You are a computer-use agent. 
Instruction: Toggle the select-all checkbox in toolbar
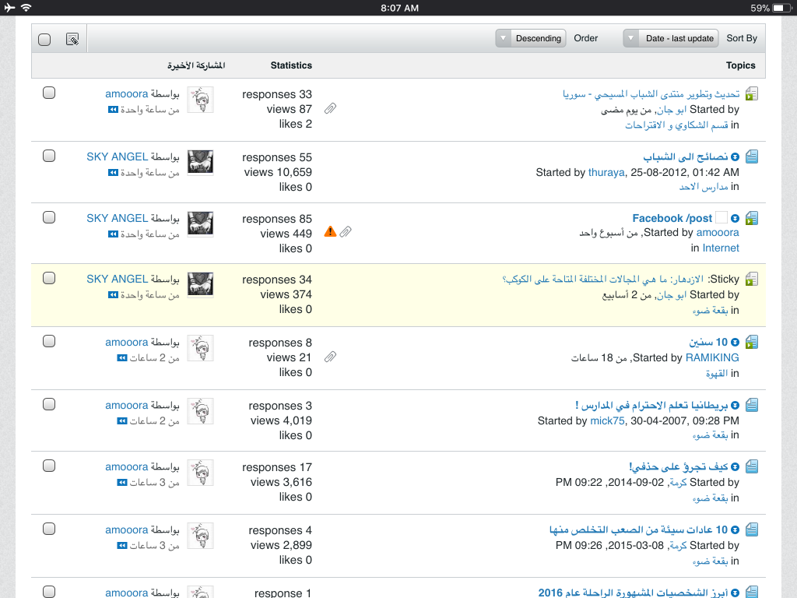[x=44, y=40]
